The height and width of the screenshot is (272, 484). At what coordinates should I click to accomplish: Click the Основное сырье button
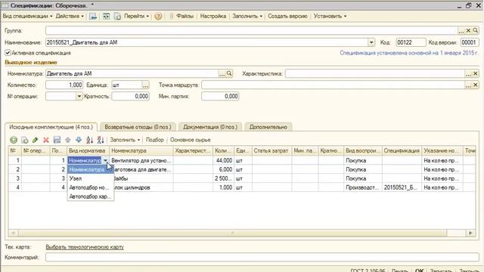190,140
